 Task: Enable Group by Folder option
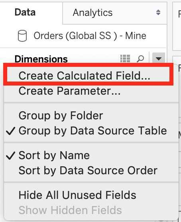point(61,116)
